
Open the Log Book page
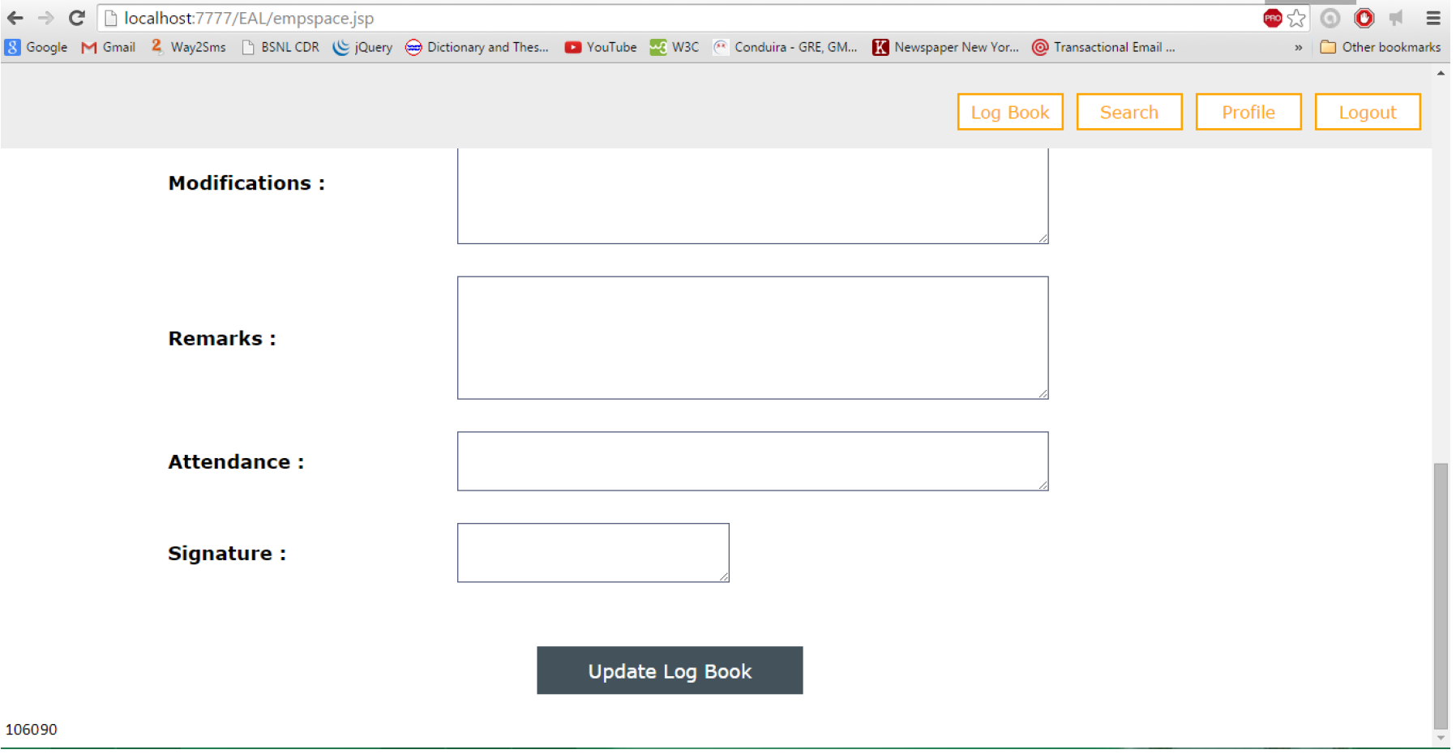(1009, 112)
